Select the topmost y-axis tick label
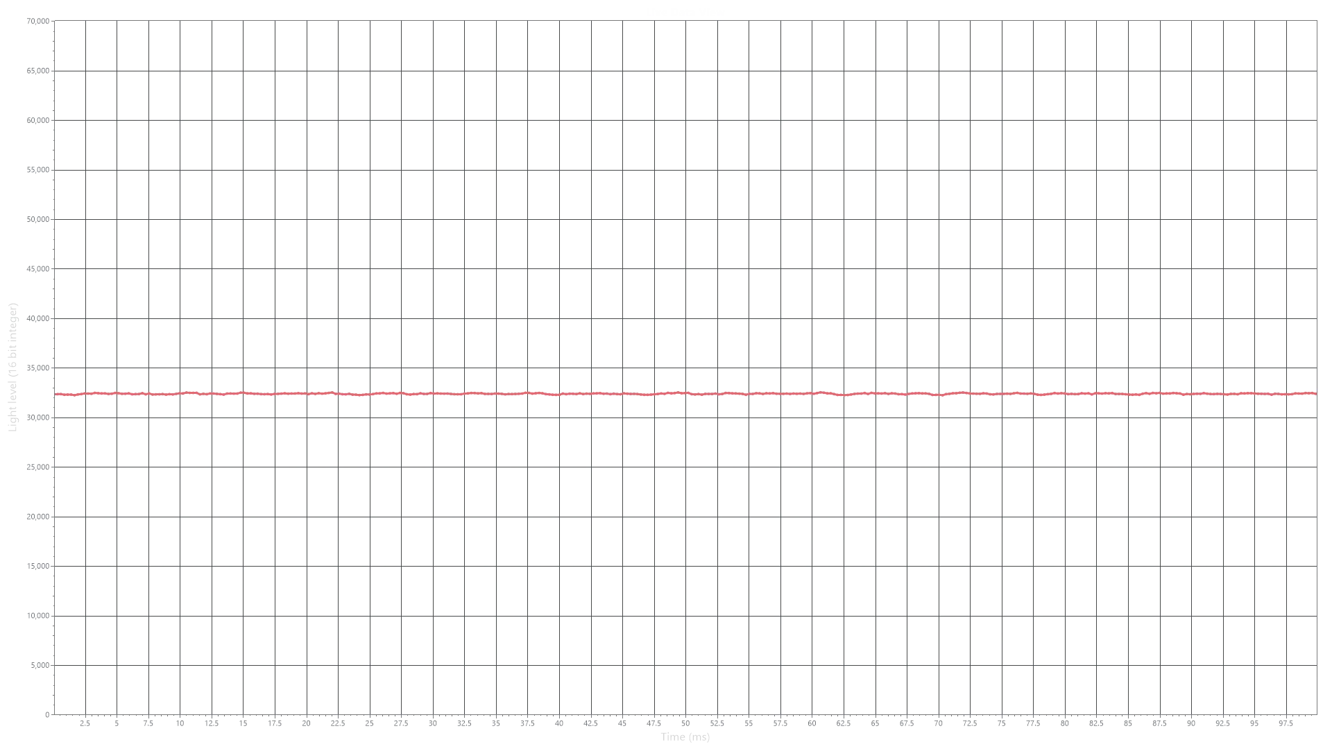Screen dimensions: 1332x749 (37, 23)
